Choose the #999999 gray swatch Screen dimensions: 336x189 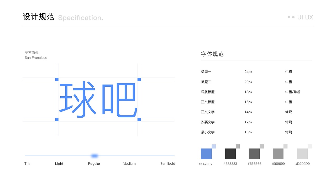[x=278, y=154]
